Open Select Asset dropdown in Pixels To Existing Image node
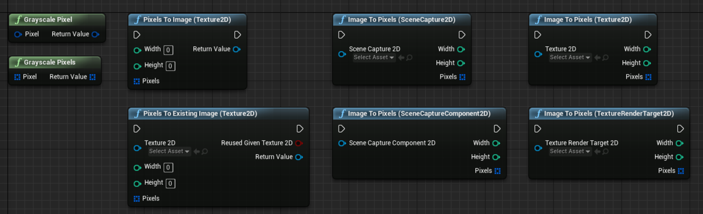This screenshot has height=214, width=703. click(169, 151)
